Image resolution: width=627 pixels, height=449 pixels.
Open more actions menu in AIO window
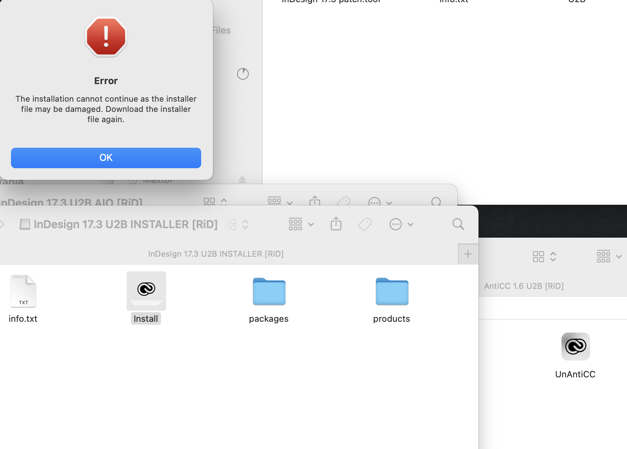(x=380, y=202)
